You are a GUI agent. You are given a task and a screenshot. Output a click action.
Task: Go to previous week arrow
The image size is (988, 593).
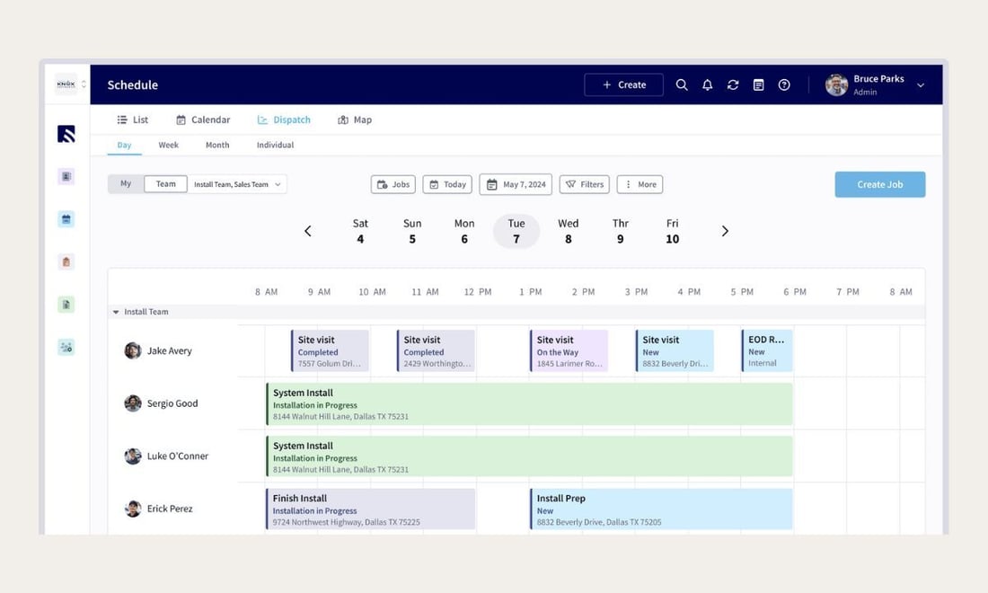[x=307, y=231]
